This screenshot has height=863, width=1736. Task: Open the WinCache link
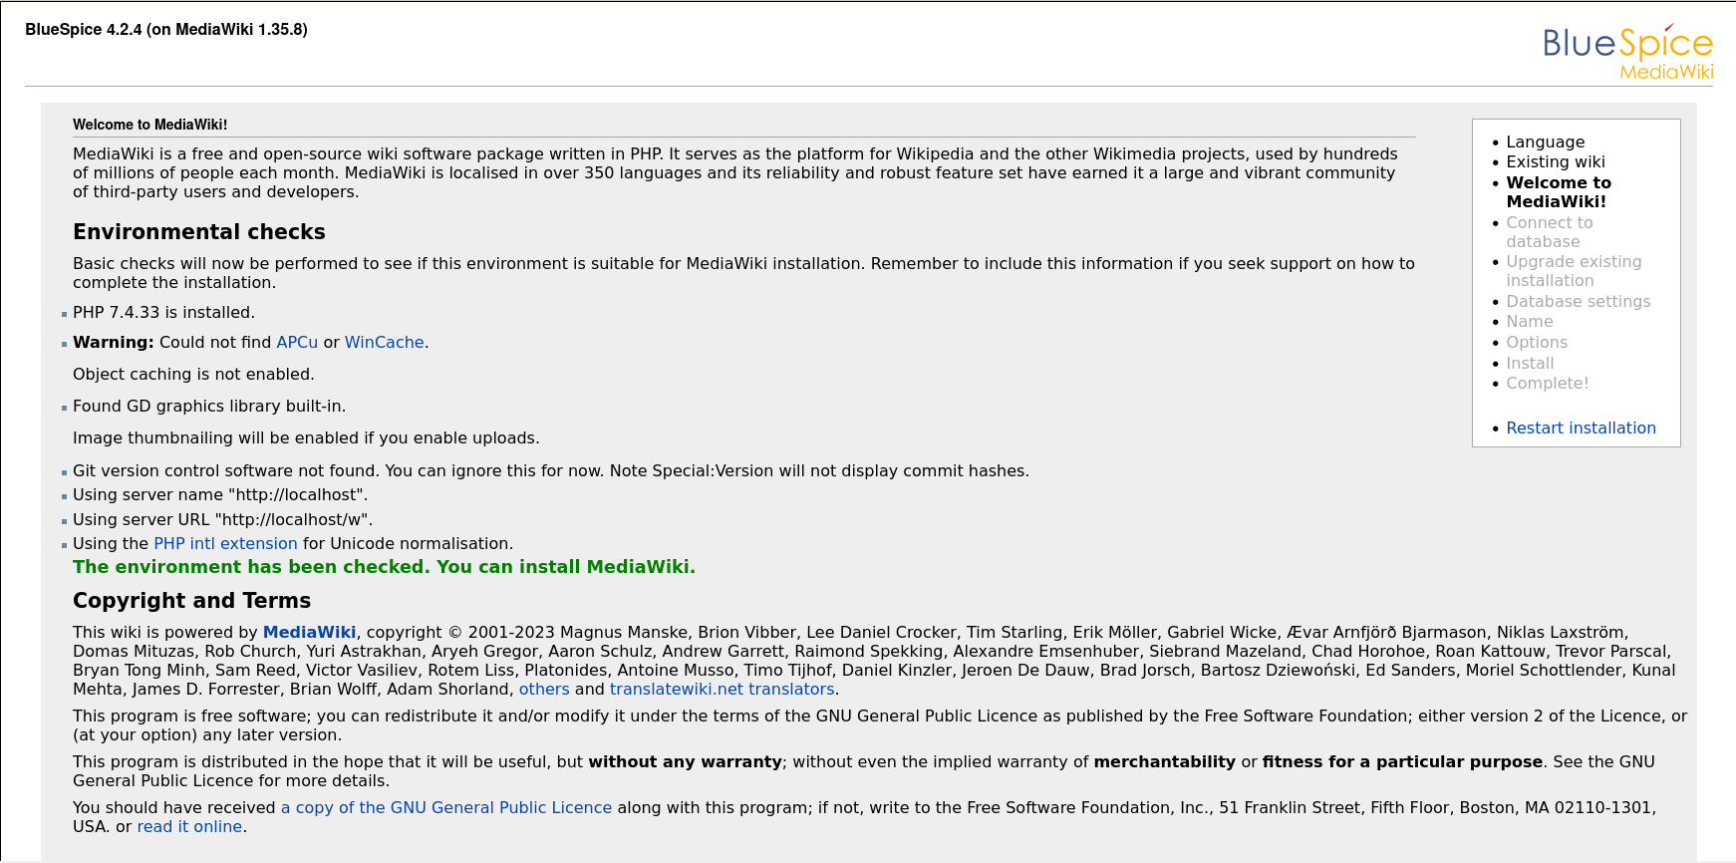pyautogui.click(x=385, y=342)
